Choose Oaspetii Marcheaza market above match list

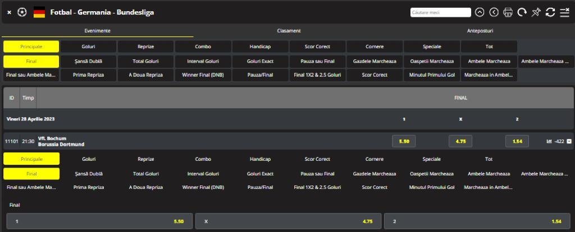point(432,61)
